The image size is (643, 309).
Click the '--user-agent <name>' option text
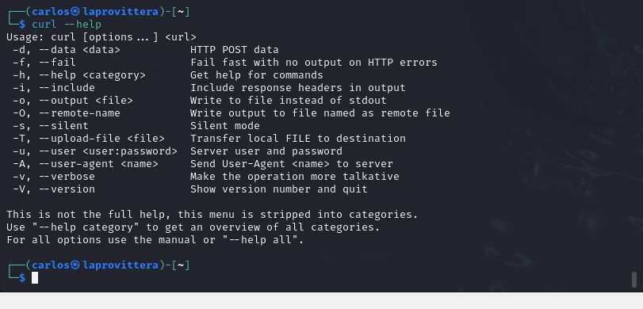coord(98,164)
